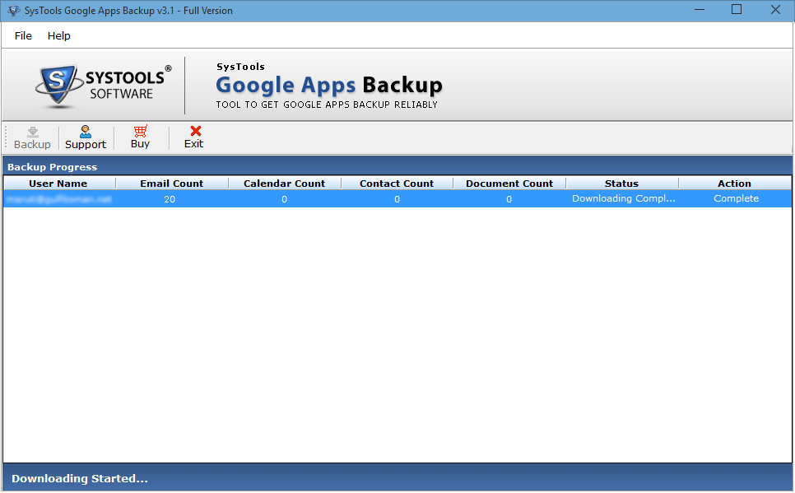Open Support from the toolbar
Screen dimensions: 795x493
click(86, 137)
